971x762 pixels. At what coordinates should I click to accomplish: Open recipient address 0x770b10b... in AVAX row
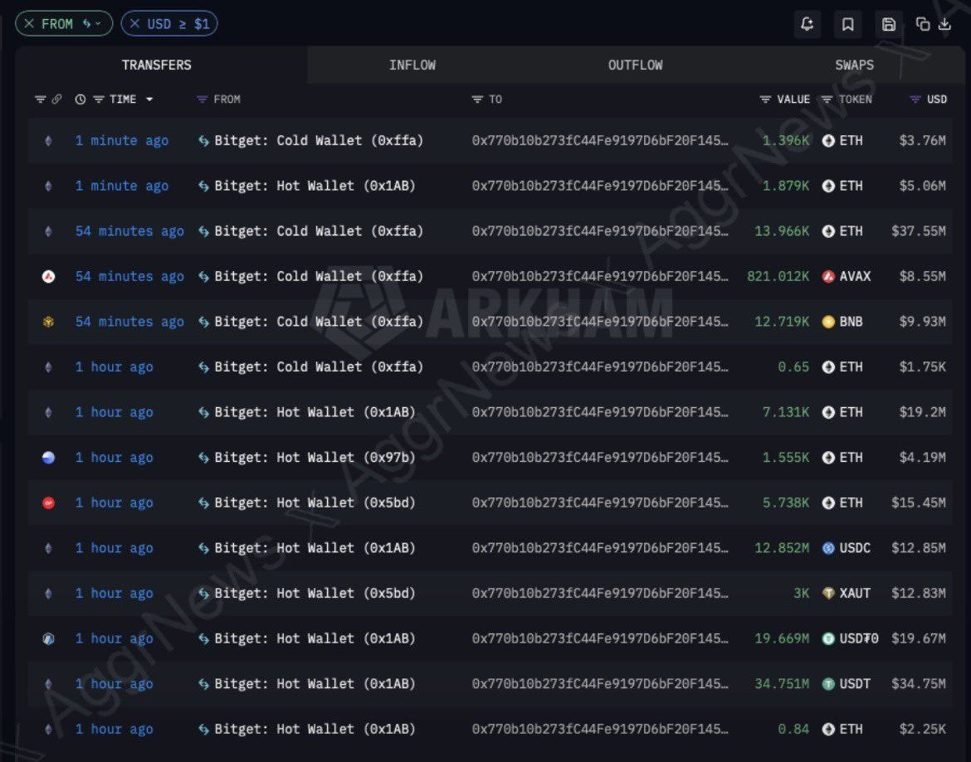click(600, 276)
